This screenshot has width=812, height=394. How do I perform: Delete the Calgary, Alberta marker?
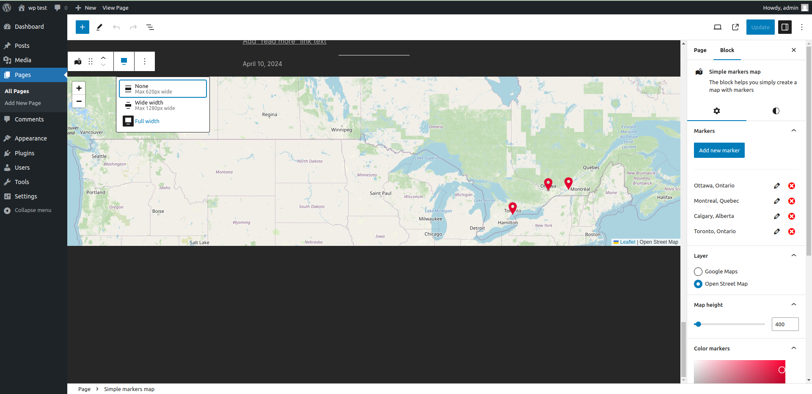[x=792, y=216]
